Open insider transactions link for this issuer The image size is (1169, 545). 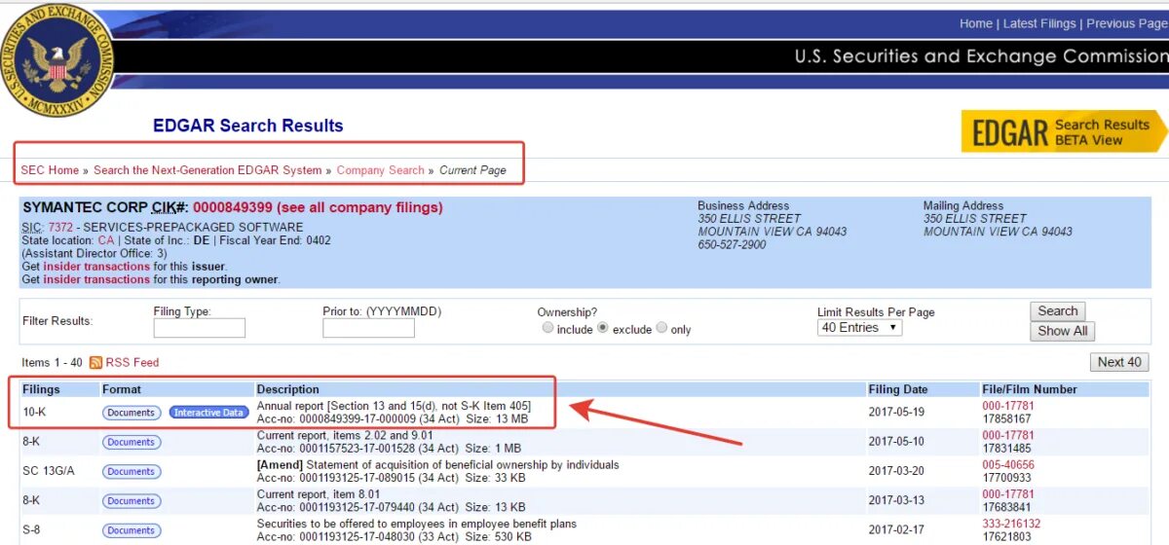pyautogui.click(x=96, y=267)
